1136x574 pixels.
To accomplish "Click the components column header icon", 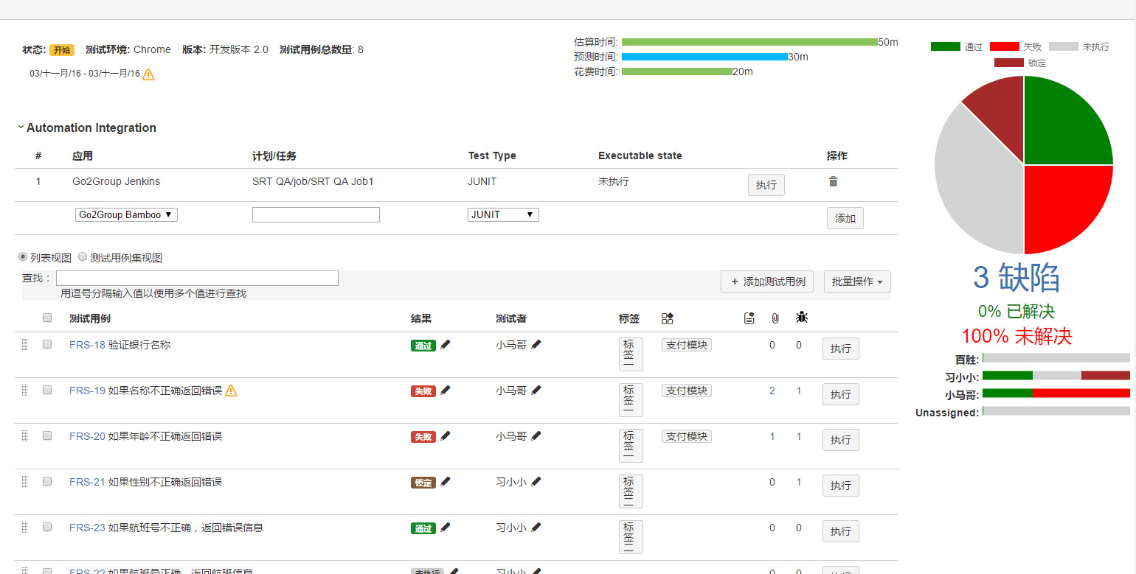I will [668, 318].
